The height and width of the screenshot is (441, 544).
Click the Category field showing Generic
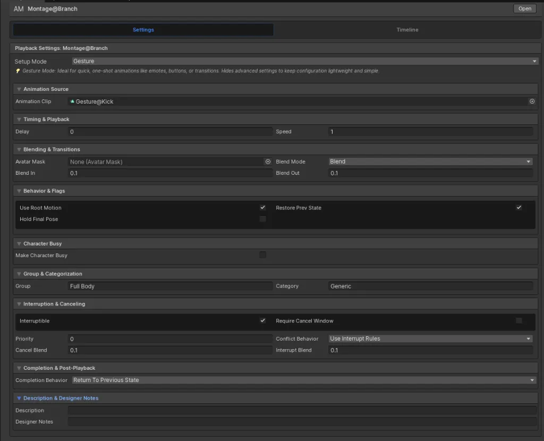(430, 286)
